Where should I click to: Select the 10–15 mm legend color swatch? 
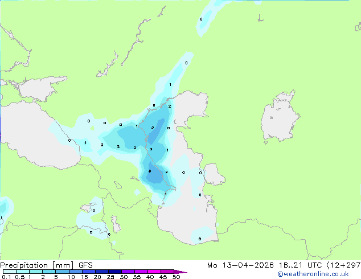click(75, 272)
